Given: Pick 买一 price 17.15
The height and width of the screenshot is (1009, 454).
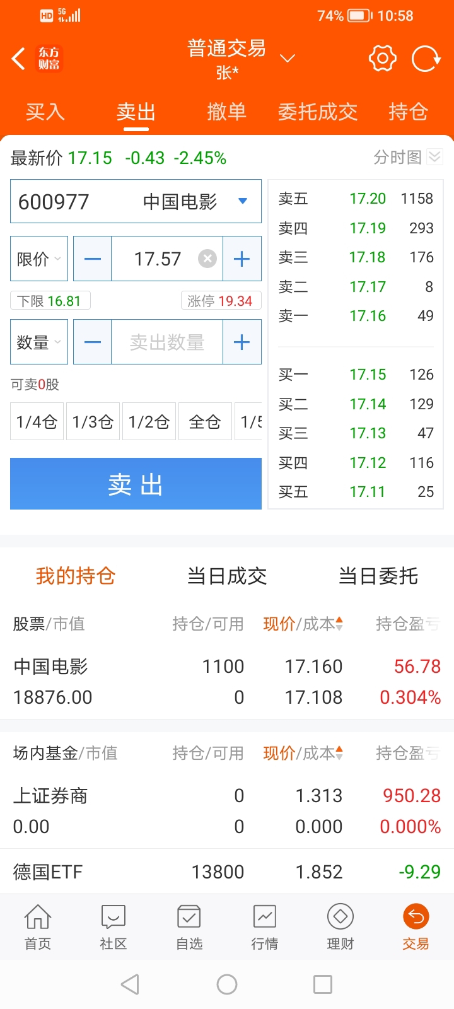Looking at the screenshot, I should tap(356, 375).
